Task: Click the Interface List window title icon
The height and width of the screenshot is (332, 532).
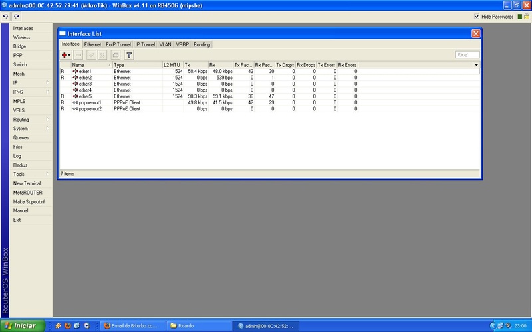Action: 63,33
